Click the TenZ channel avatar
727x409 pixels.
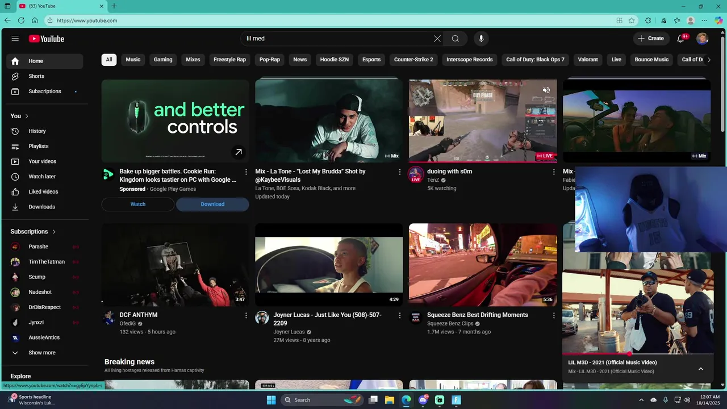tap(416, 174)
